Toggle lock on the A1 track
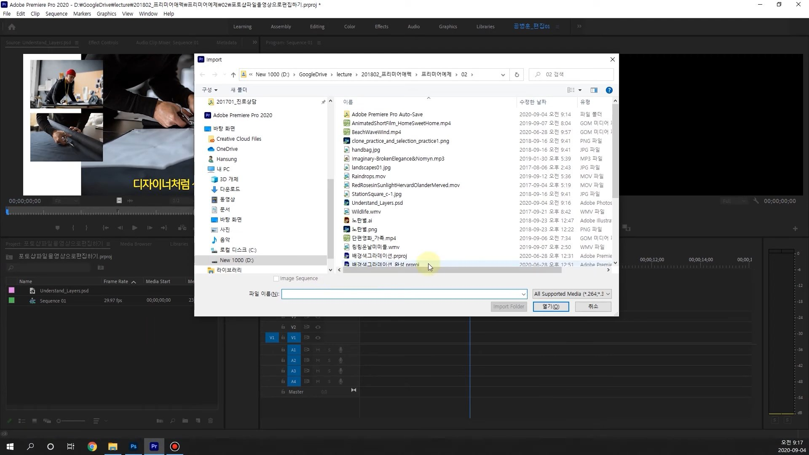This screenshot has height=455, width=809. [x=283, y=350]
